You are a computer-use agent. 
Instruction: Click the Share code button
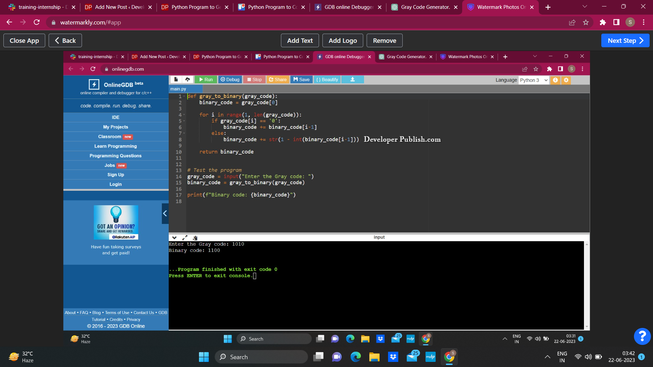point(279,80)
